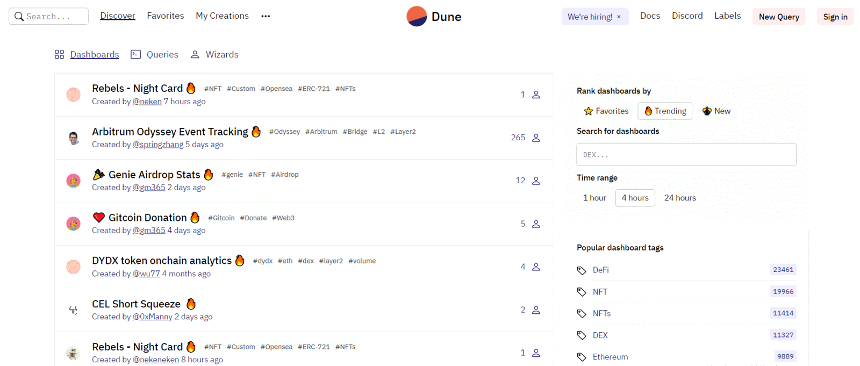The width and height of the screenshot is (860, 366).
Task: Click 0xManny avatar on CEL Short Squeeze
Action: 74,310
